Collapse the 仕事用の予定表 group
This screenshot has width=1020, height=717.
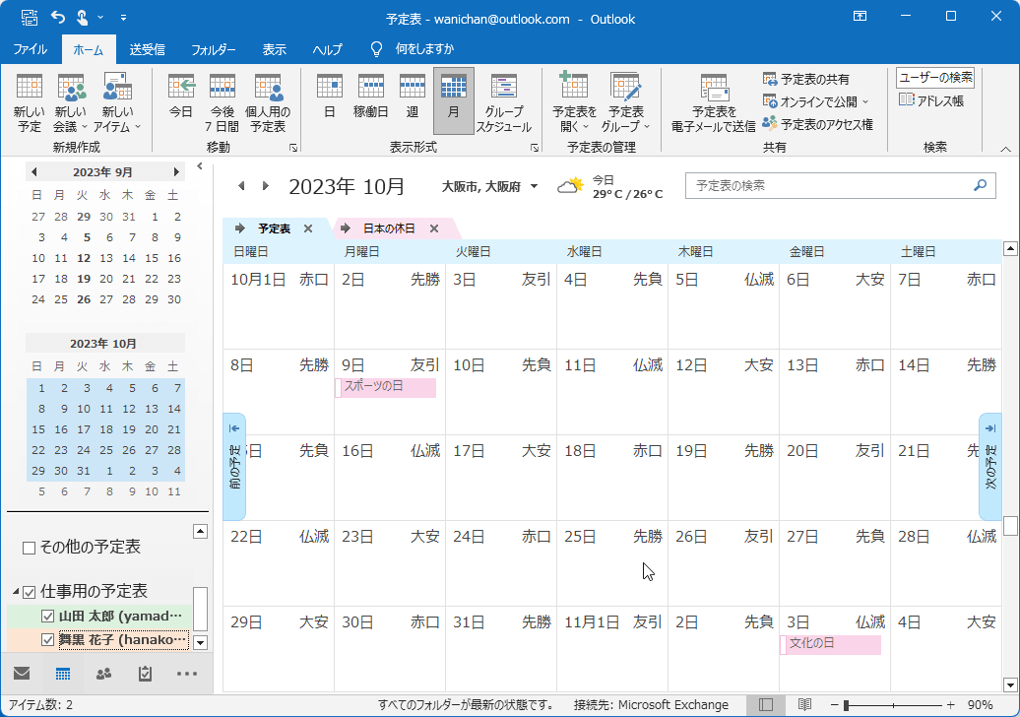[x=16, y=592]
